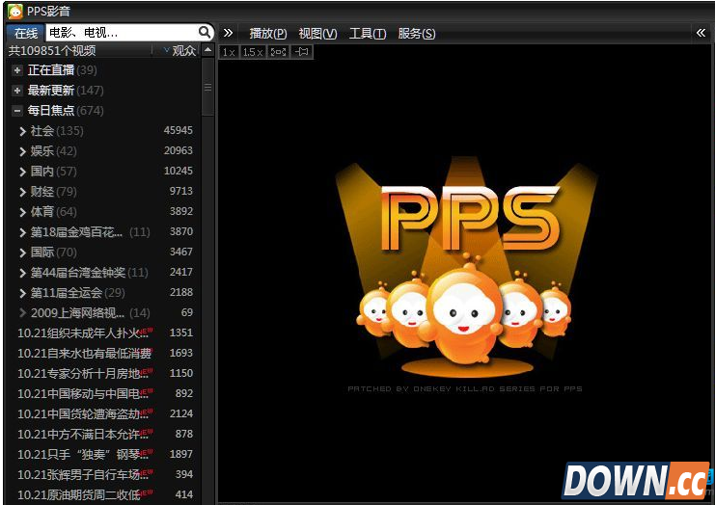
Task: Open the 视图(V) menu
Action: pos(317,33)
